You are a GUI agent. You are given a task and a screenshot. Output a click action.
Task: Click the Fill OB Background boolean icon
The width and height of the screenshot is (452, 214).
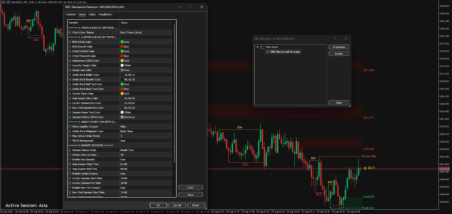tap(70, 141)
